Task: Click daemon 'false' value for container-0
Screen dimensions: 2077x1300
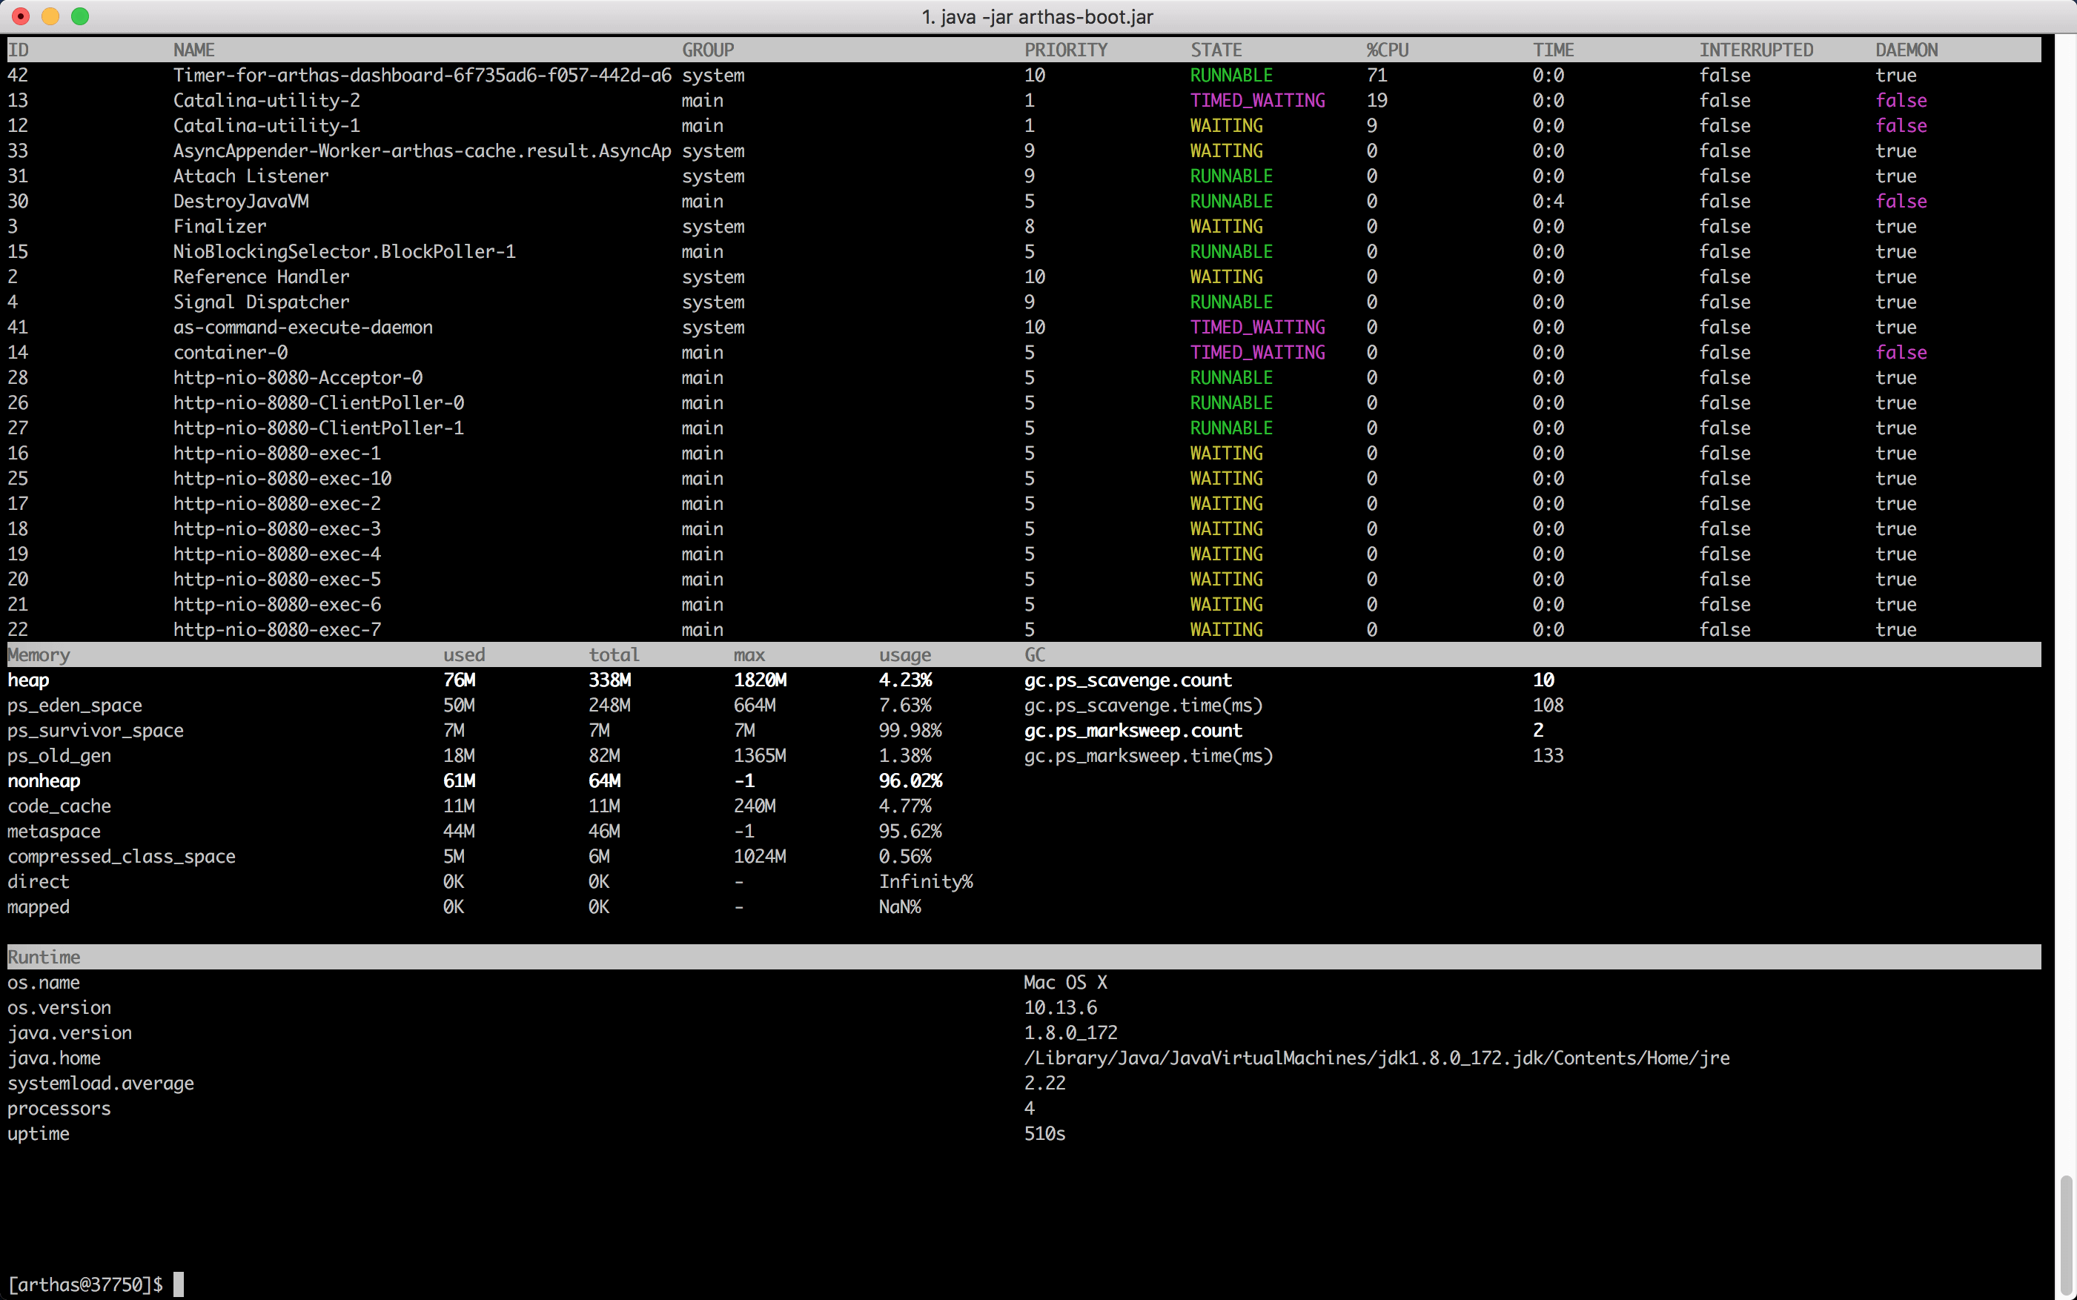Action: [1901, 353]
